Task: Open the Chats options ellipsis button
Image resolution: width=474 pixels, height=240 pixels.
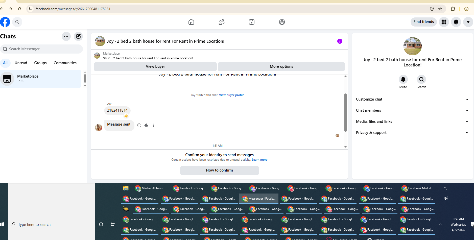Action: tap(66, 36)
